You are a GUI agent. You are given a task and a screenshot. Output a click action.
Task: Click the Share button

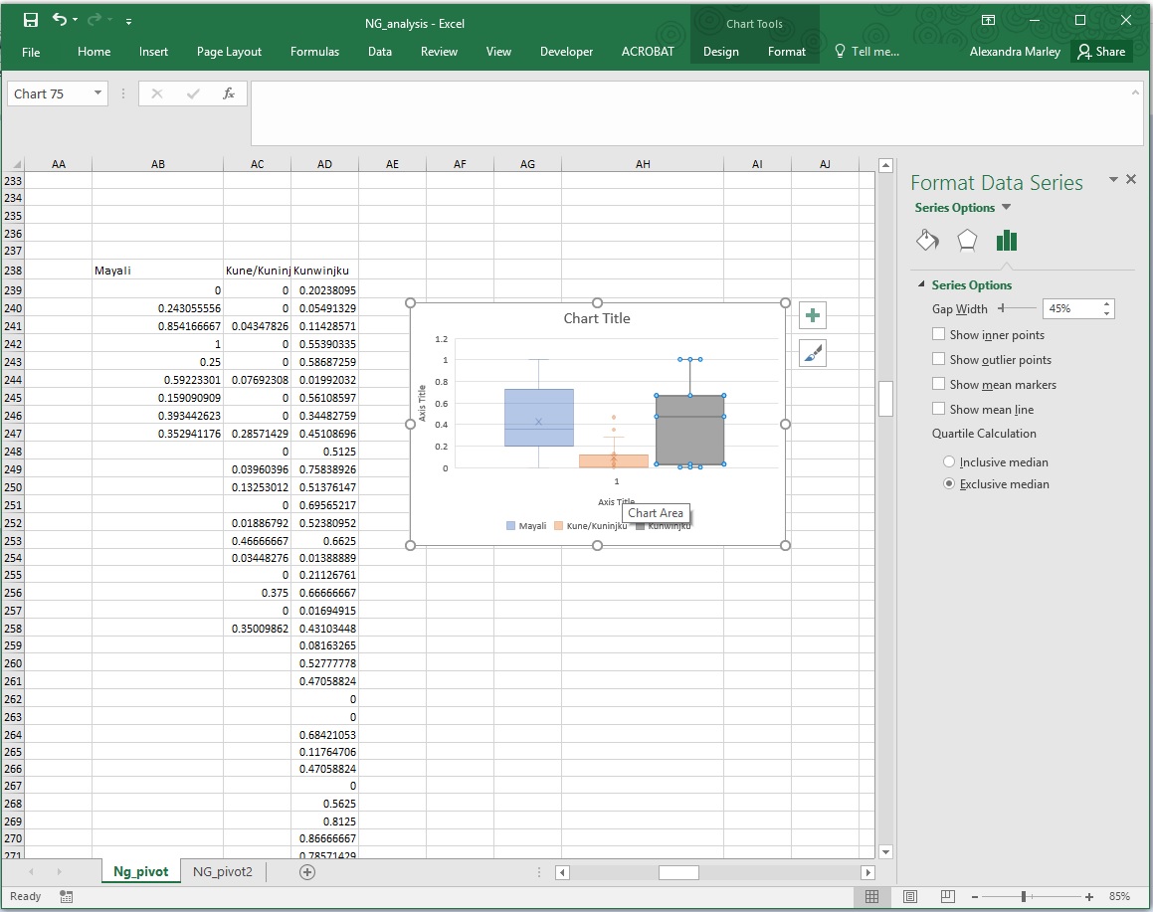point(1101,52)
